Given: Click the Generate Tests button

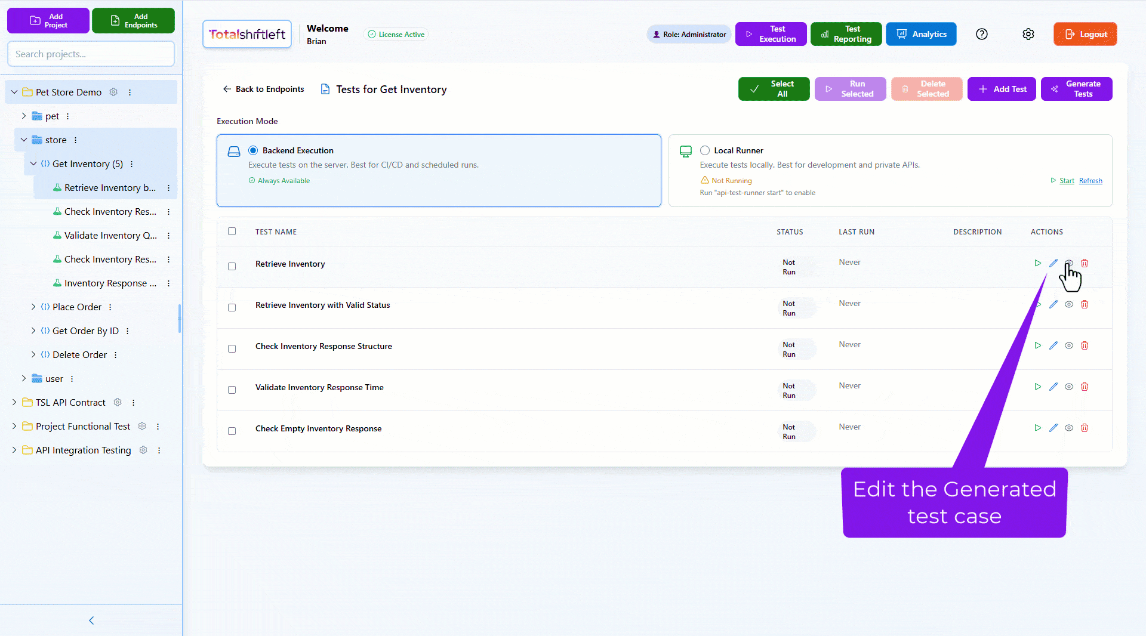Looking at the screenshot, I should pyautogui.click(x=1076, y=88).
